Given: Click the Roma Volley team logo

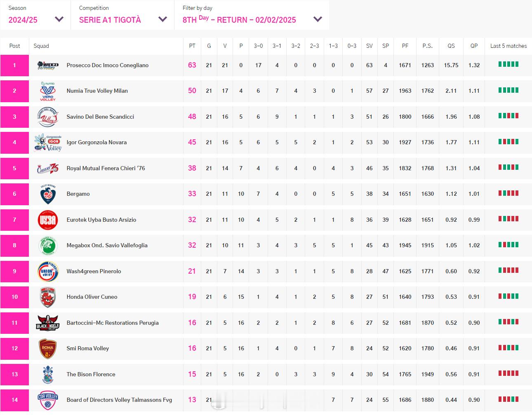Looking at the screenshot, I should click(48, 349).
